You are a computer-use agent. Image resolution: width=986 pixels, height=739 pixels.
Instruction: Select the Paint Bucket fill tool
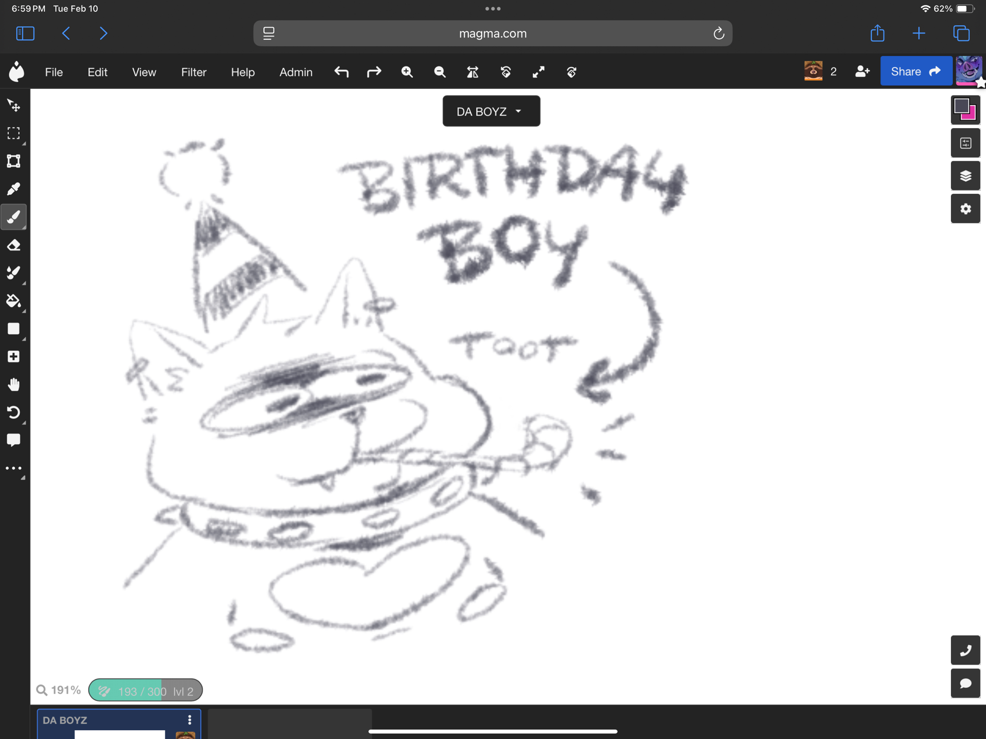tap(14, 301)
